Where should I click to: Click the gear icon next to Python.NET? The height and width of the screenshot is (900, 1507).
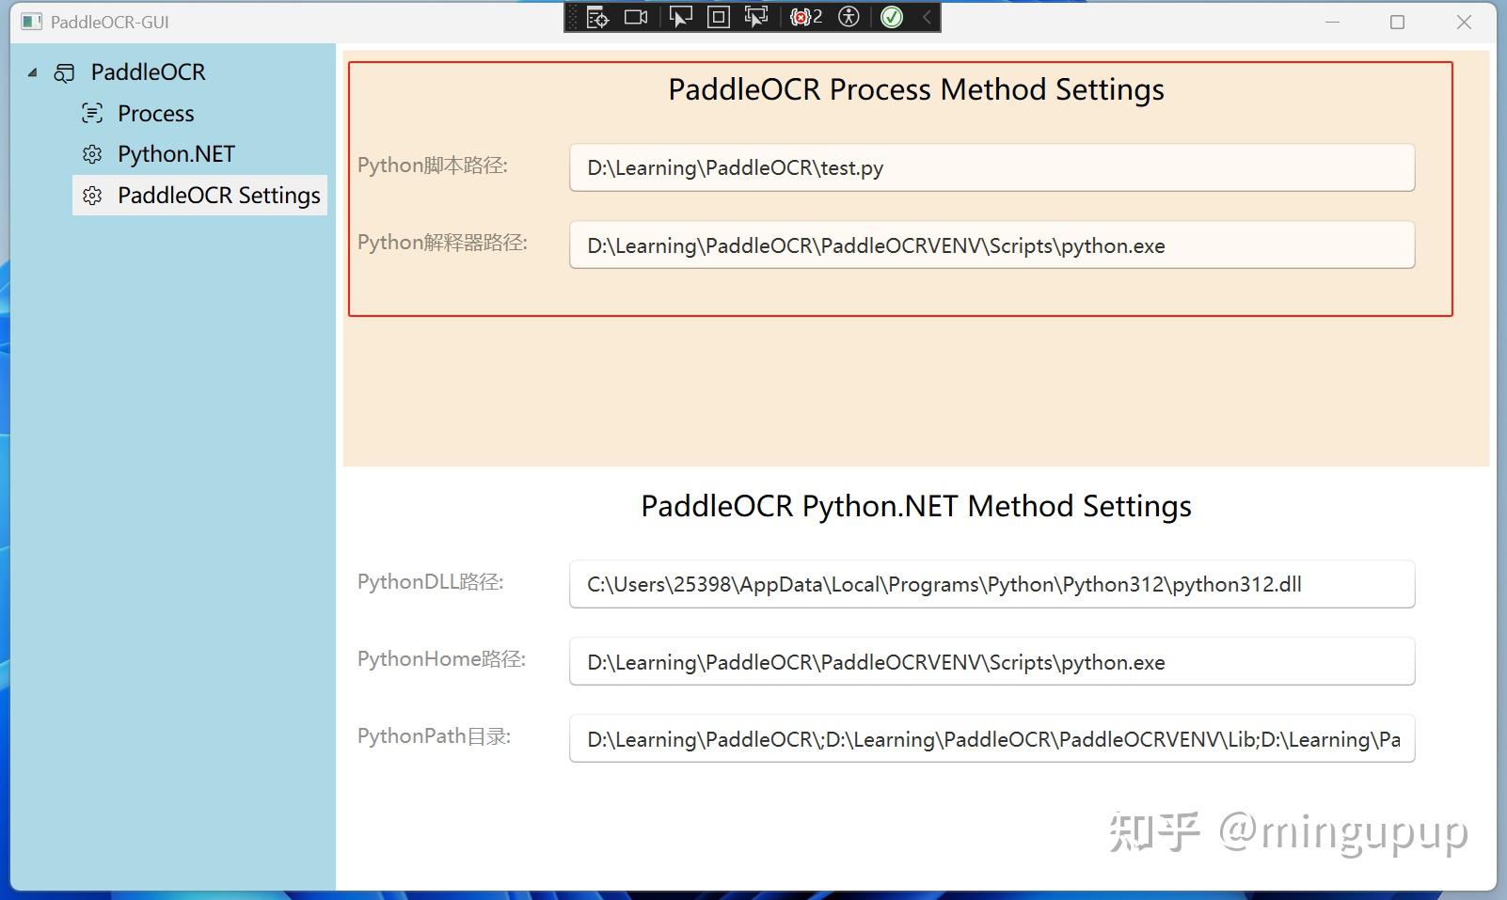point(92,153)
